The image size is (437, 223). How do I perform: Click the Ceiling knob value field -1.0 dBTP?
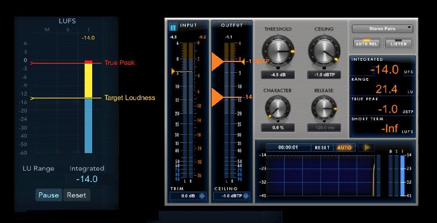(324, 75)
